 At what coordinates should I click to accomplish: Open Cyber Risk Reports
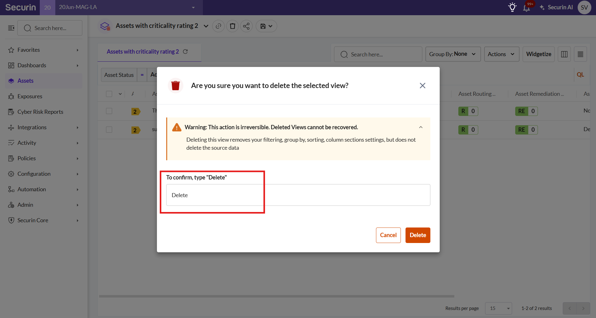pos(44,112)
